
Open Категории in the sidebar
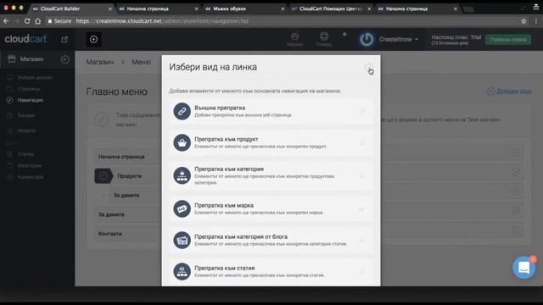click(x=30, y=166)
